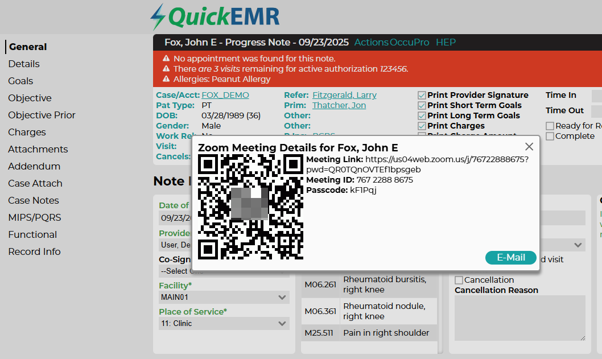602x359 pixels.
Task: Open primary Thatcher, Jon link
Action: pos(339,105)
